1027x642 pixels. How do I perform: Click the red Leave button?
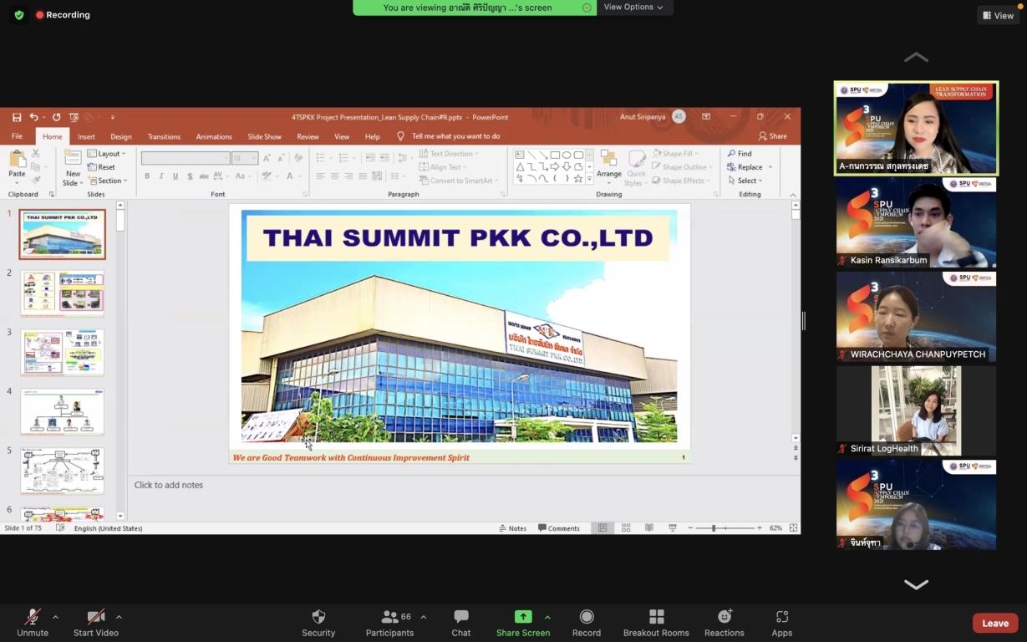pos(995,623)
